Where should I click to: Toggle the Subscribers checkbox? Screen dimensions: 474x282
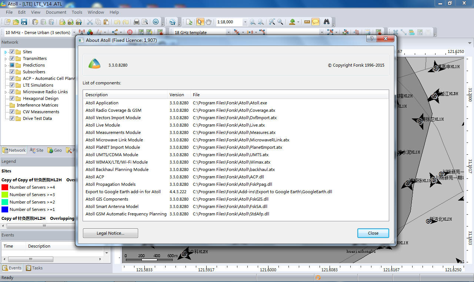pyautogui.click(x=12, y=72)
